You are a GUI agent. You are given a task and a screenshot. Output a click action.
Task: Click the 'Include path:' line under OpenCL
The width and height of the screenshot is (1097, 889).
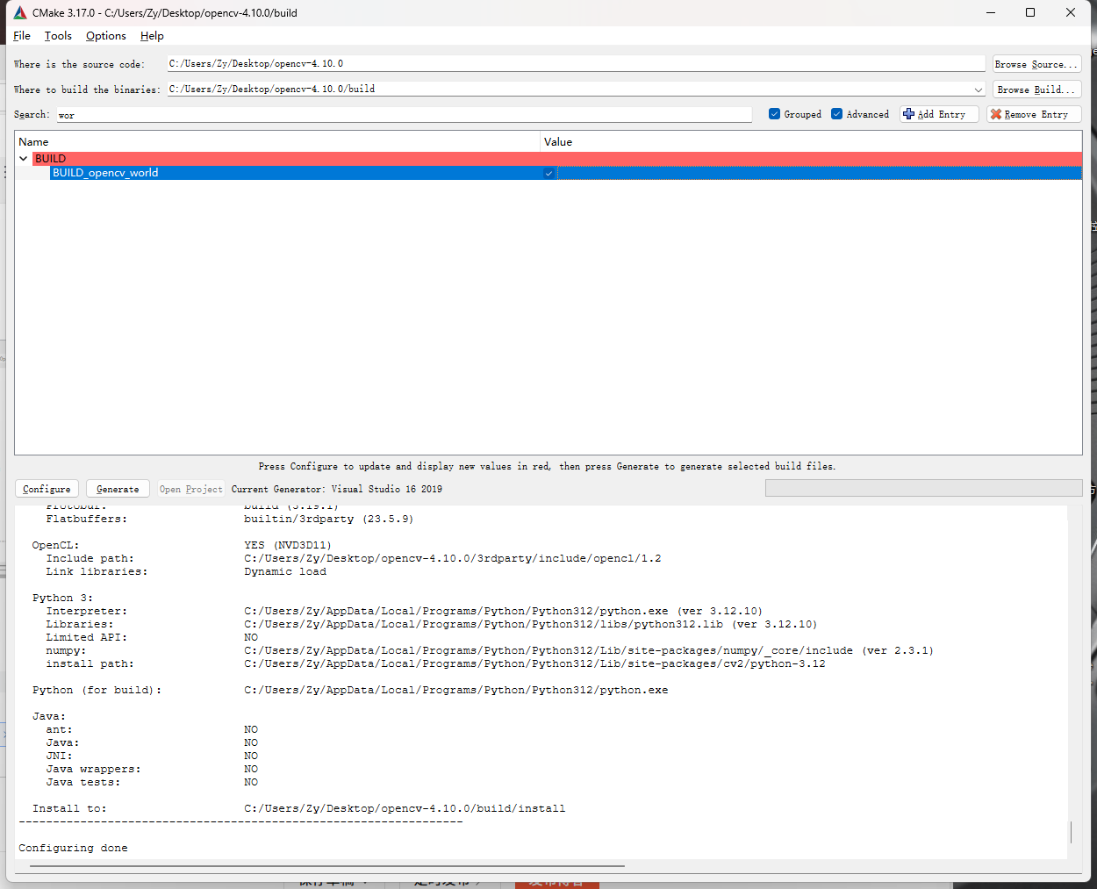click(x=354, y=558)
